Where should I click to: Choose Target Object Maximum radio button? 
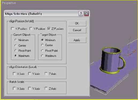click(x=42, y=56)
